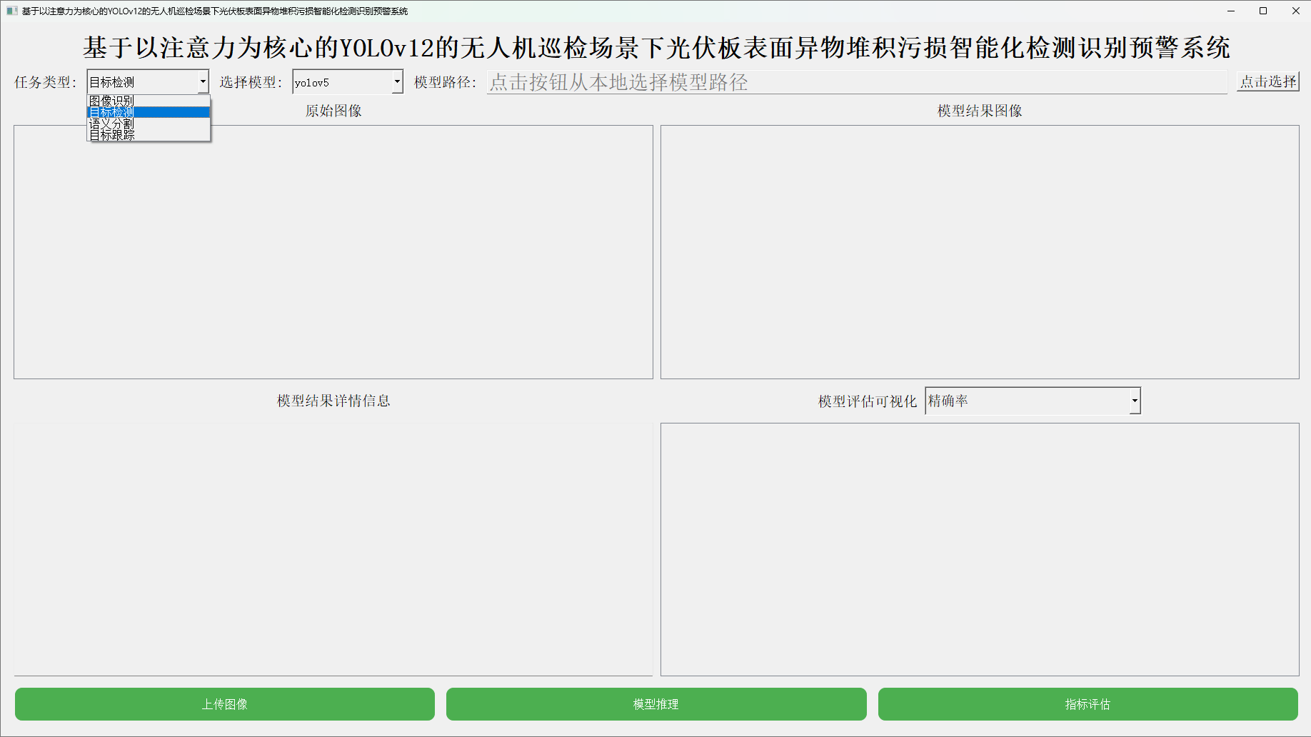Collapse the 任务类型 combo box

click(203, 82)
